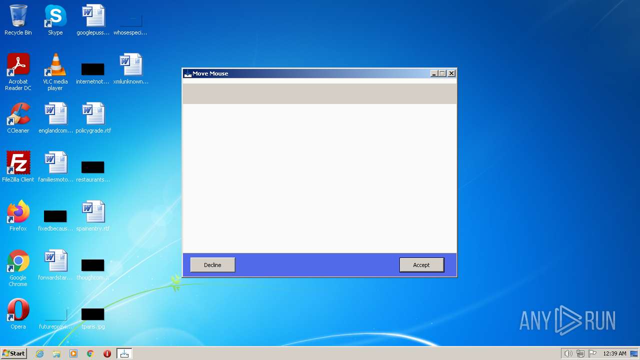The height and width of the screenshot is (360, 640).
Task: Select the internetnot desktop file
Action: (x=93, y=73)
